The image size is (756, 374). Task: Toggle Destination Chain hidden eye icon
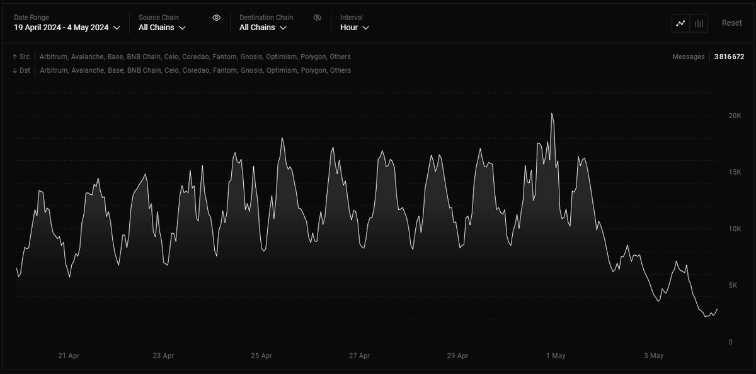click(317, 18)
